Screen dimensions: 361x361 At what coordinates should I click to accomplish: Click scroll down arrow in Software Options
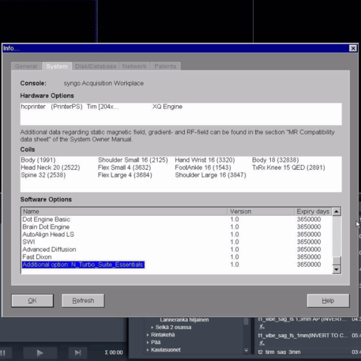click(x=336, y=270)
